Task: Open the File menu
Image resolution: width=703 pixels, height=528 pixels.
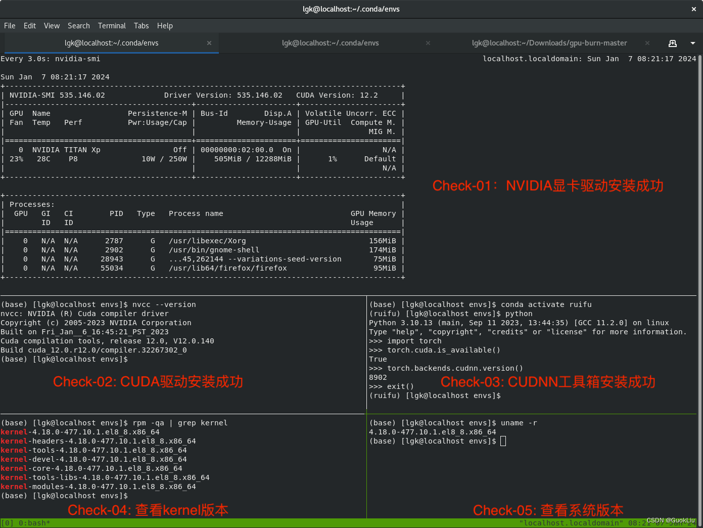Action: coord(10,26)
